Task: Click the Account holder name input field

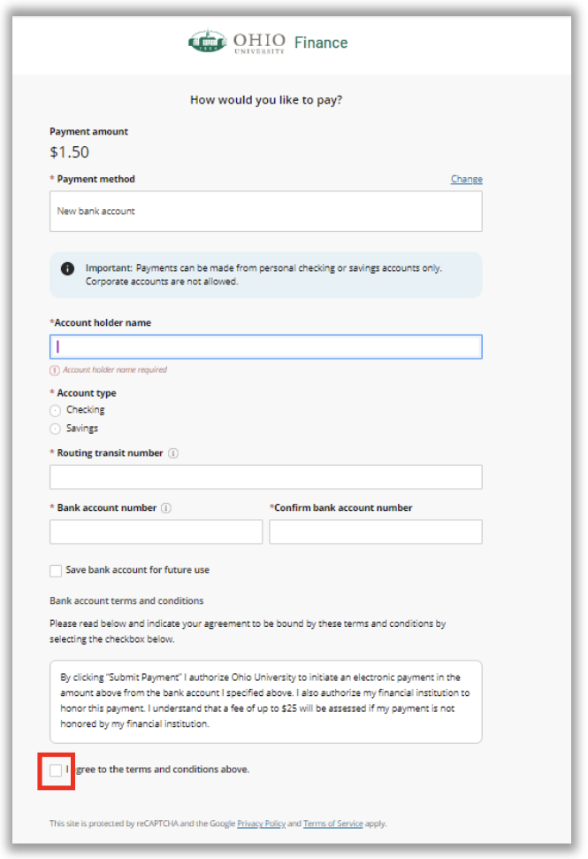Action: tap(264, 346)
